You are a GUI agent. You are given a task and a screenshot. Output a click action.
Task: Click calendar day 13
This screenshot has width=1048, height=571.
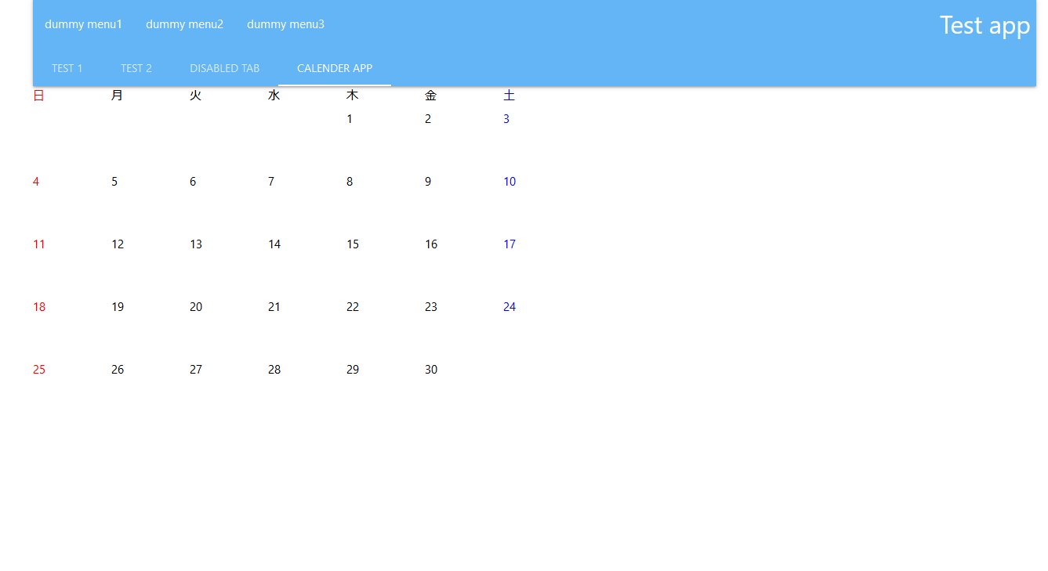click(x=196, y=244)
